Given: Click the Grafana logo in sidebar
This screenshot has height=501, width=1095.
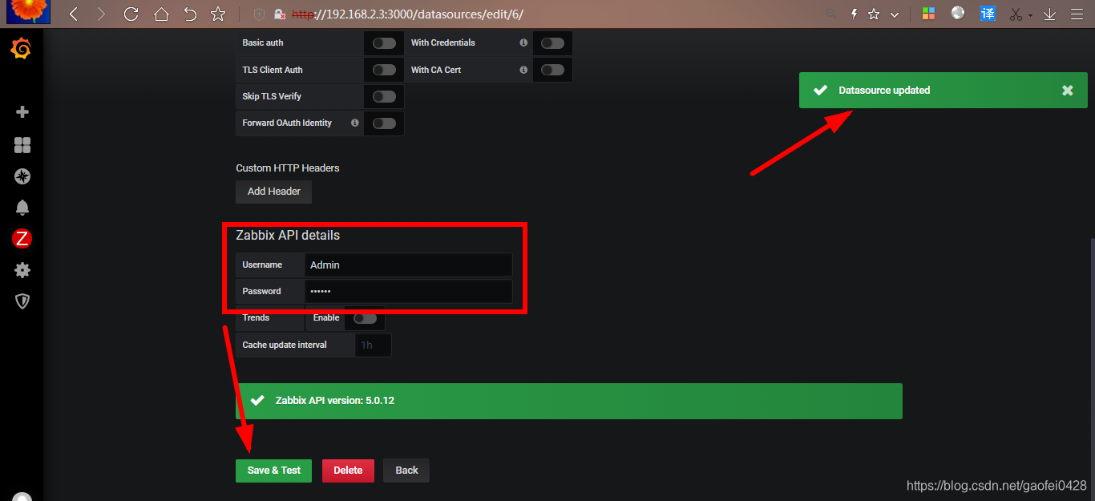Looking at the screenshot, I should coord(22,49).
